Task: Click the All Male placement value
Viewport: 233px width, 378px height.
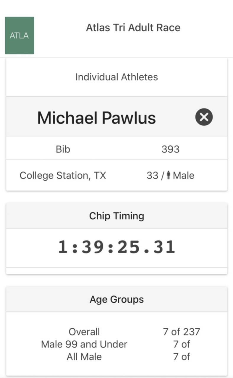Action: pyautogui.click(x=182, y=356)
